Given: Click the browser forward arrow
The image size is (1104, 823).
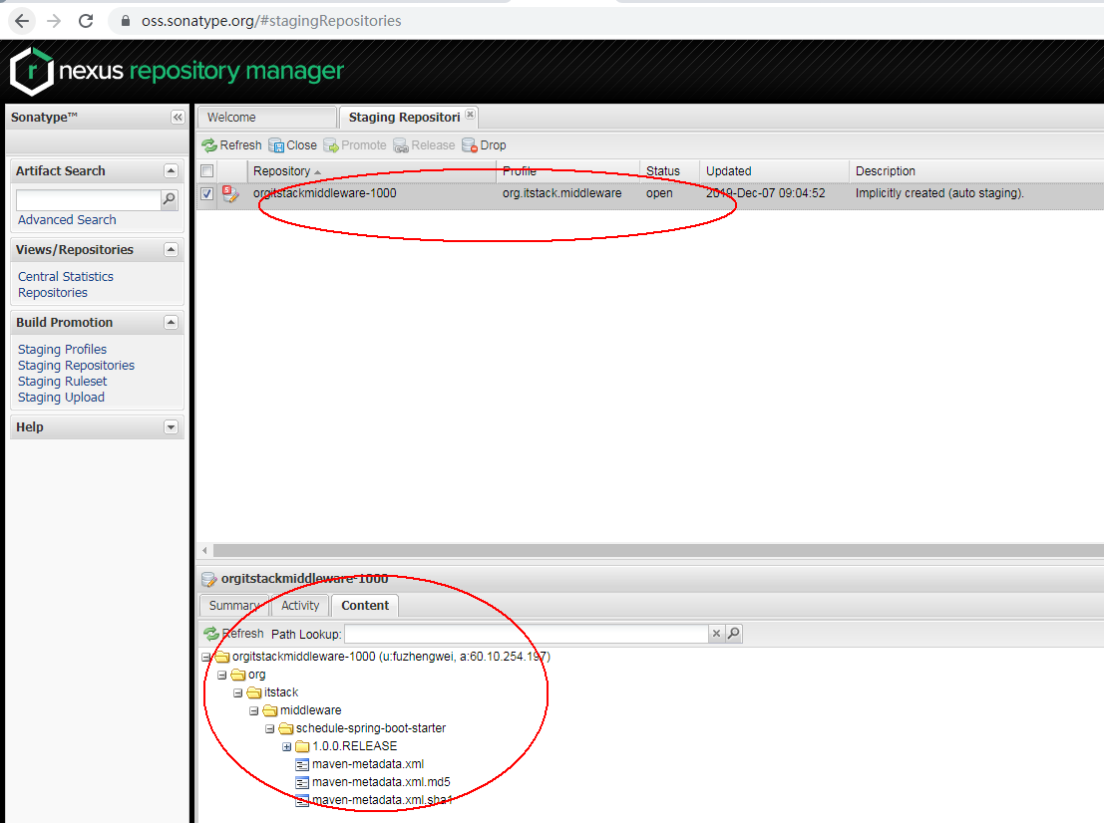Looking at the screenshot, I should pos(54,21).
